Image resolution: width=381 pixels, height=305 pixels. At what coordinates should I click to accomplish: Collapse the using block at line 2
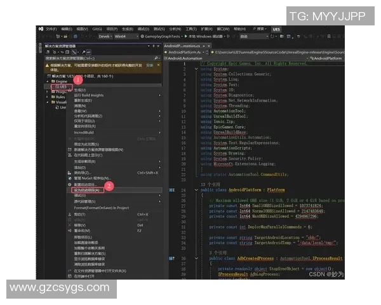[196, 69]
